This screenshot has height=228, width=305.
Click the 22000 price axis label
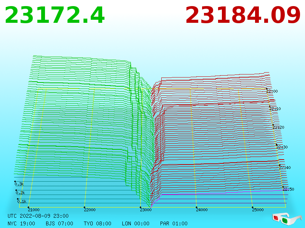[90, 210]
